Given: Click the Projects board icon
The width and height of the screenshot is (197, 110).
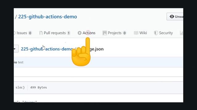Looking at the screenshot, I should point(105,33).
